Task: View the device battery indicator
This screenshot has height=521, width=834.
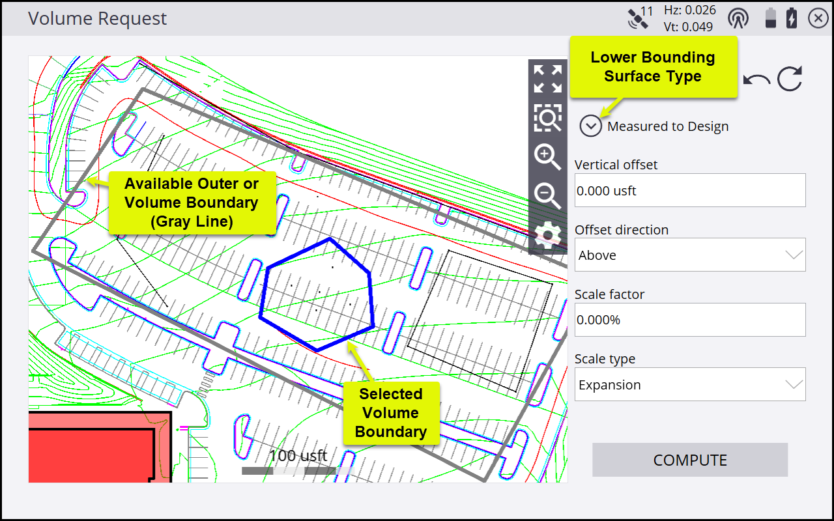Action: 771,18
